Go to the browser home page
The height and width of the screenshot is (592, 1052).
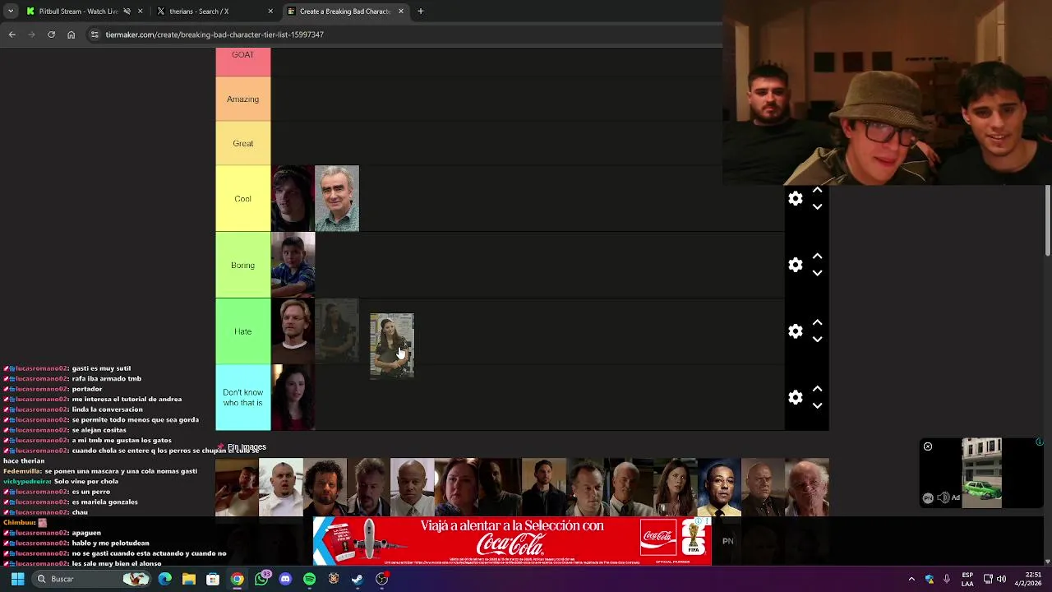point(71,35)
